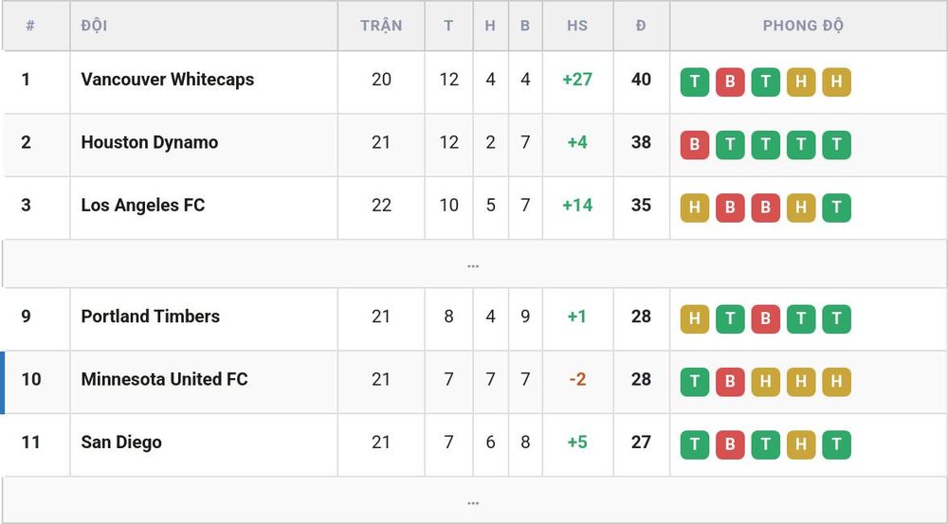The width and height of the screenshot is (948, 524).
Task: Click San Diego's red B form badge
Action: [730, 444]
